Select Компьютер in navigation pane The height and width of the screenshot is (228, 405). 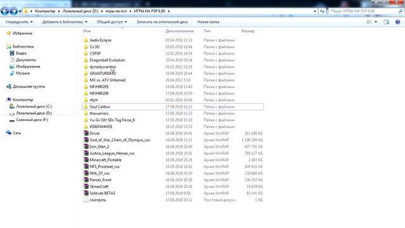[23, 99]
